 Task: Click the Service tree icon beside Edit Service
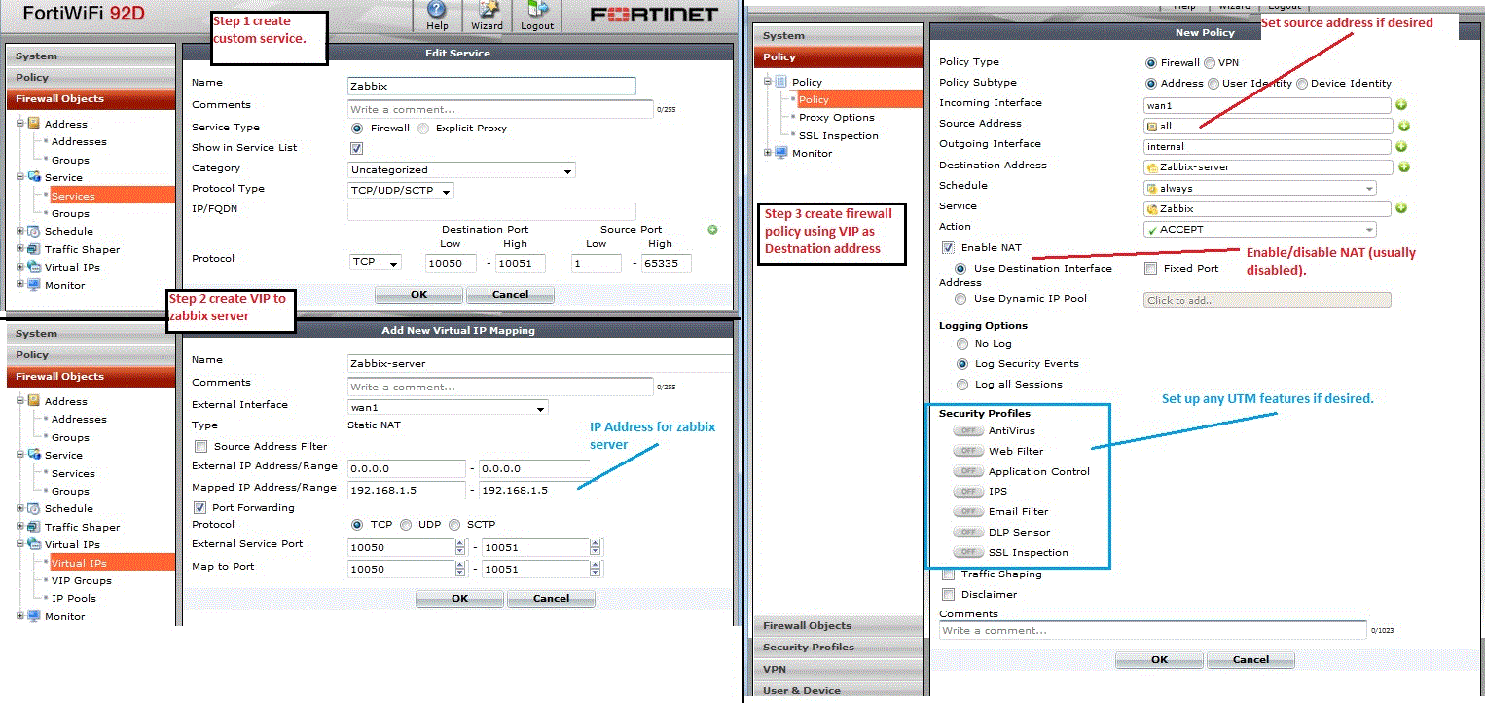click(34, 177)
